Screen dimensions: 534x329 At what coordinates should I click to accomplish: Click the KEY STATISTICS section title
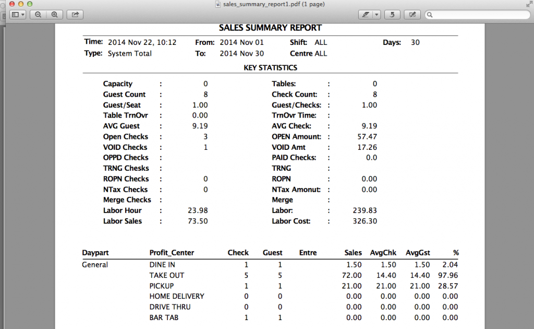tap(271, 67)
